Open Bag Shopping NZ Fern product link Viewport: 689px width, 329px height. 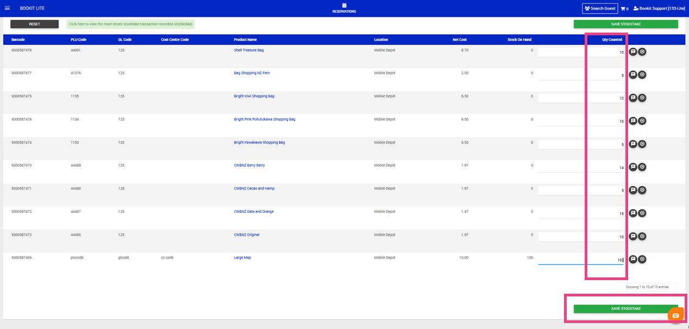point(252,73)
